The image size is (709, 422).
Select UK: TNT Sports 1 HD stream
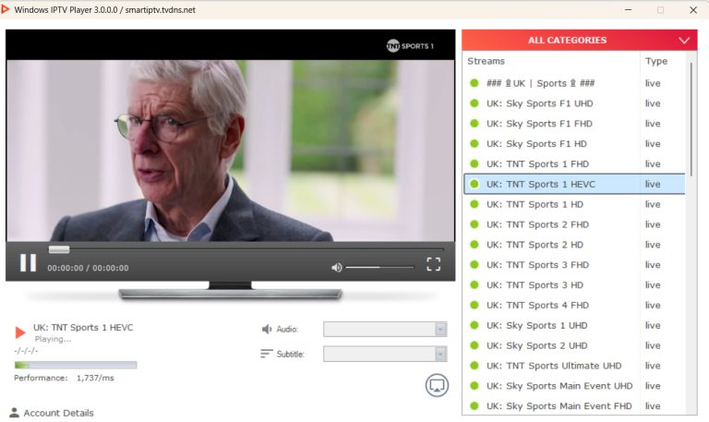pyautogui.click(x=574, y=204)
